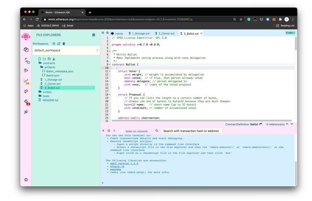312x201 pixels.
Task: Open MetaMask fox extension icon
Action: 274,19
